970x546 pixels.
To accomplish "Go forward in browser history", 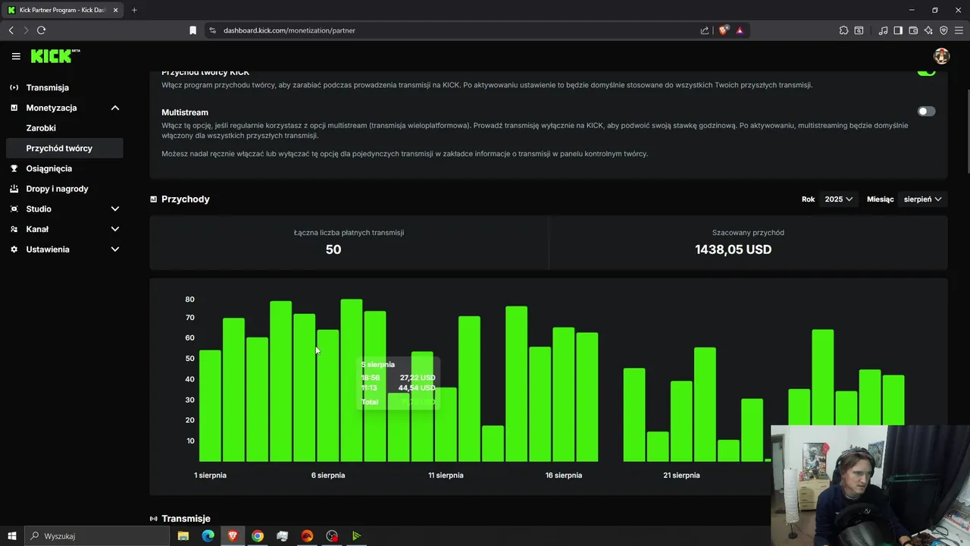I will coord(26,30).
